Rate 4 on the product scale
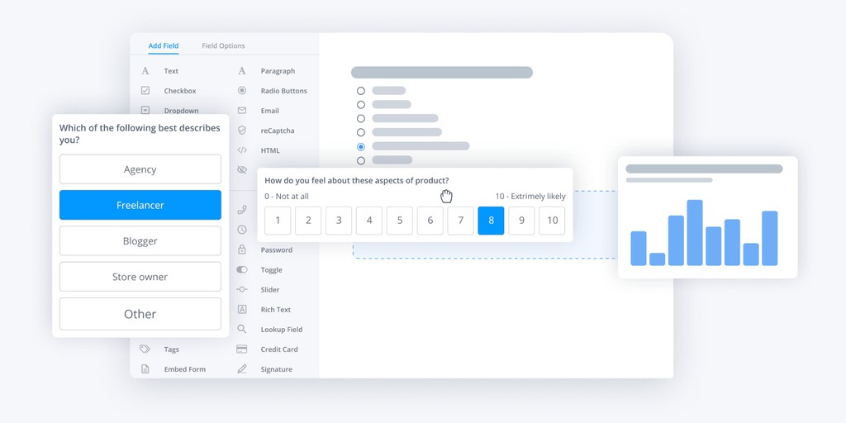The width and height of the screenshot is (846, 423). 369,221
